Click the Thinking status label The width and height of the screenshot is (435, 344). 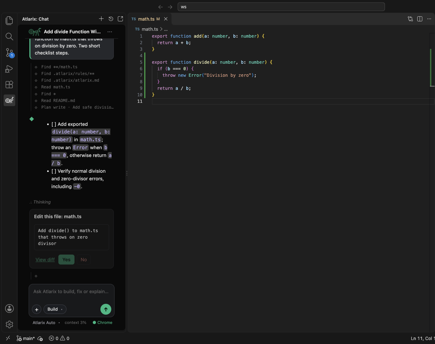point(40,202)
